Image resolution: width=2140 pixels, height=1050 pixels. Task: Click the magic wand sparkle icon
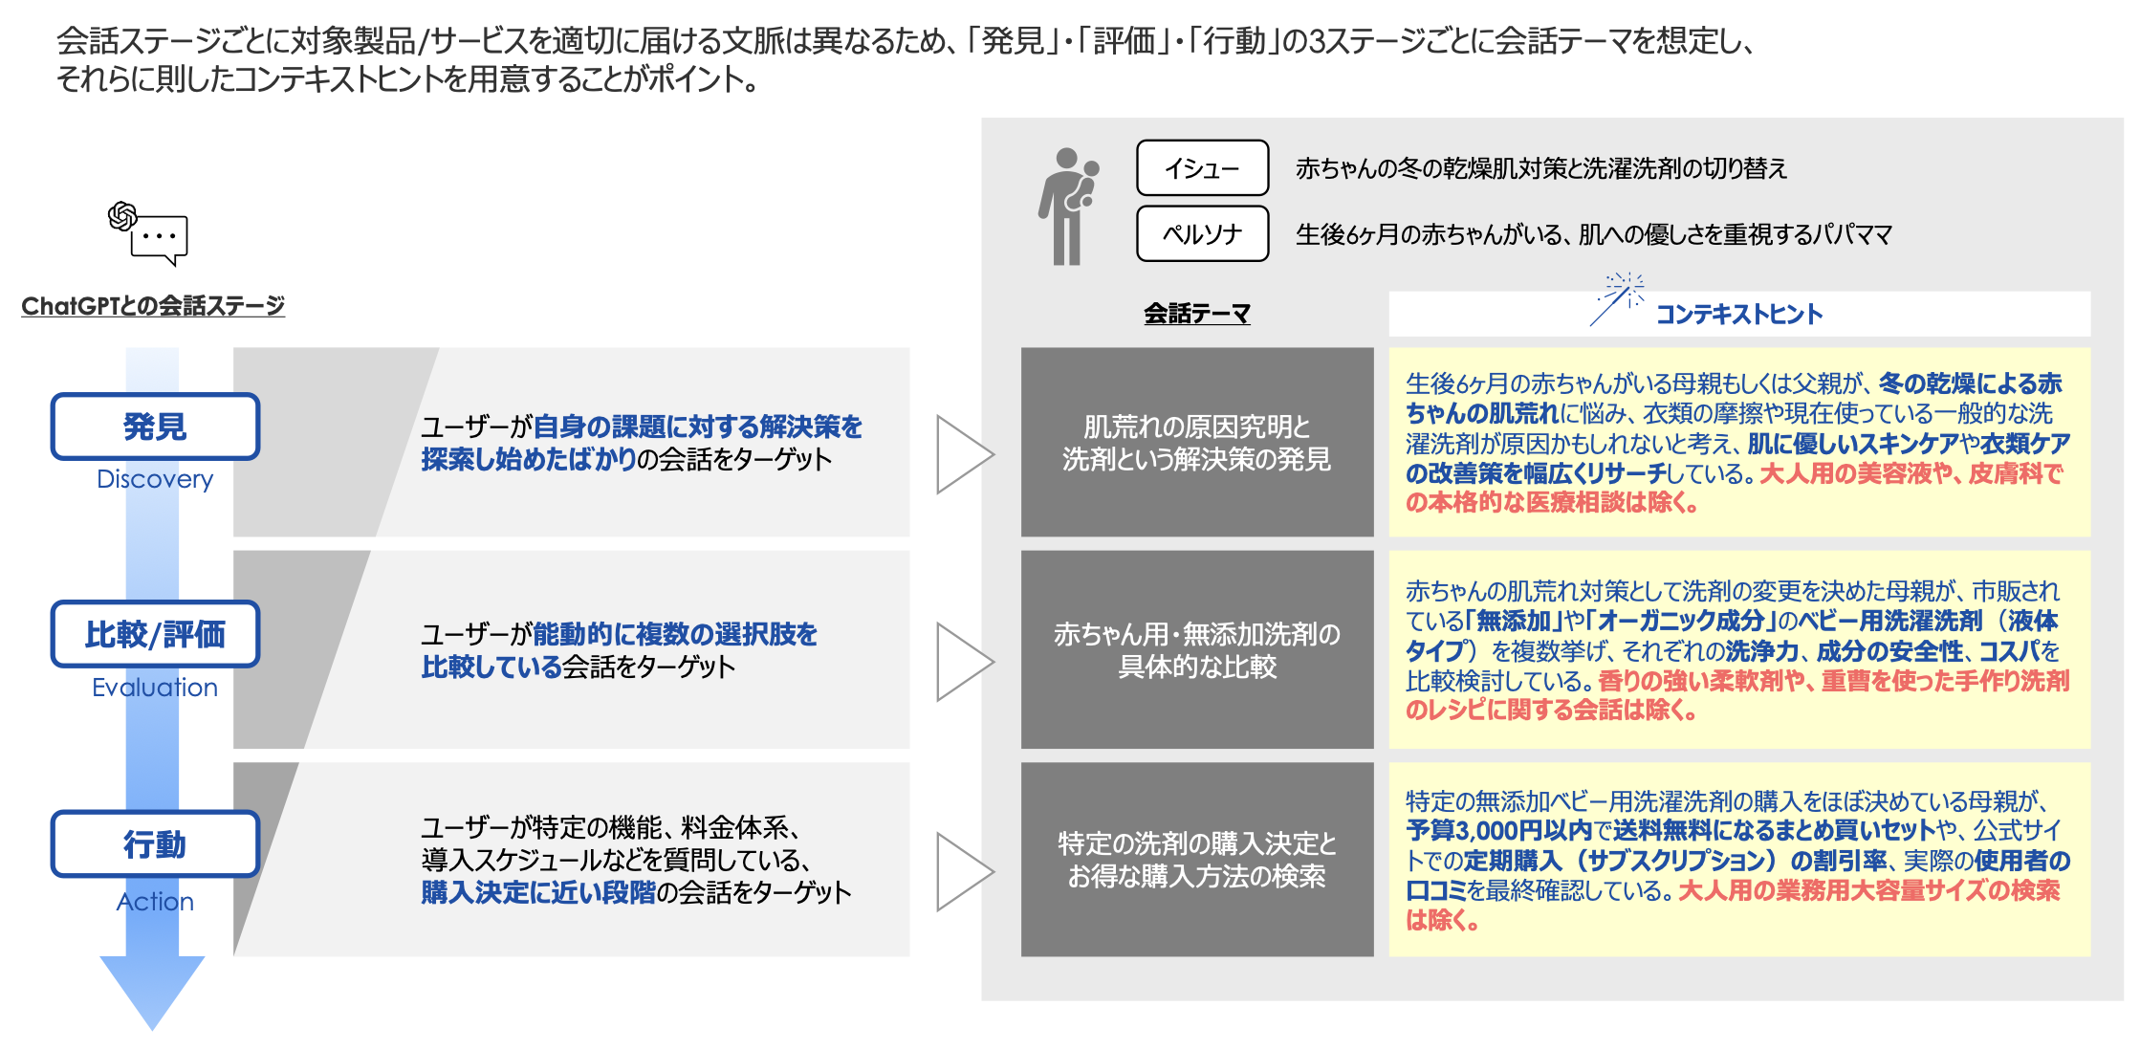[1617, 298]
